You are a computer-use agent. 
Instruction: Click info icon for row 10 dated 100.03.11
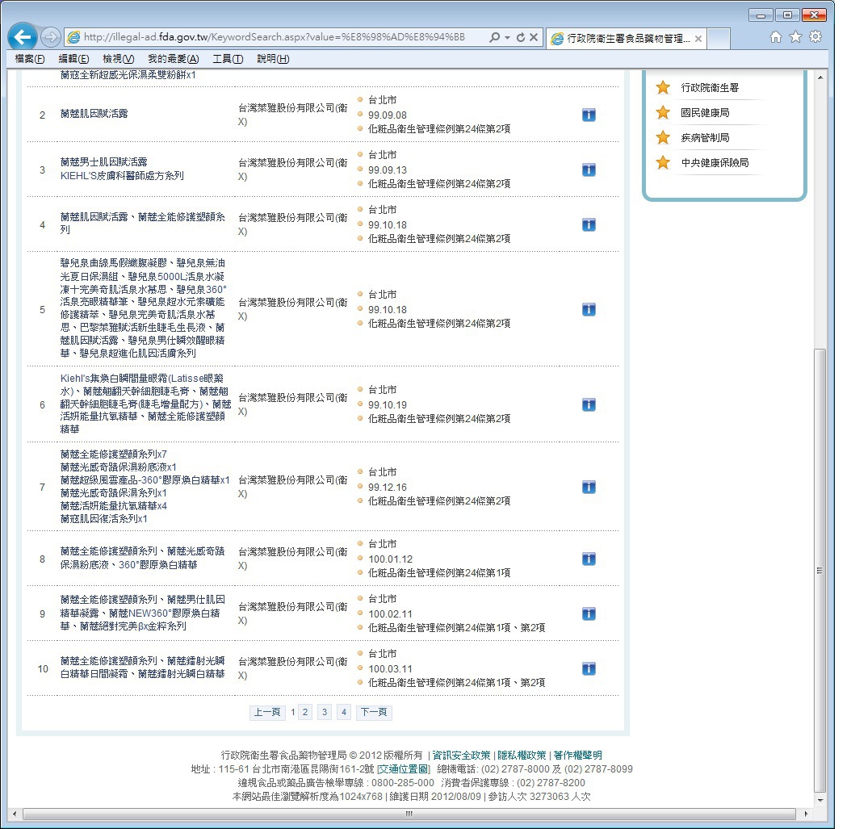[x=589, y=668]
